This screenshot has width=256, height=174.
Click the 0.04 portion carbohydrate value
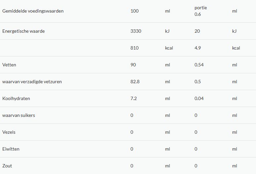click(x=199, y=98)
